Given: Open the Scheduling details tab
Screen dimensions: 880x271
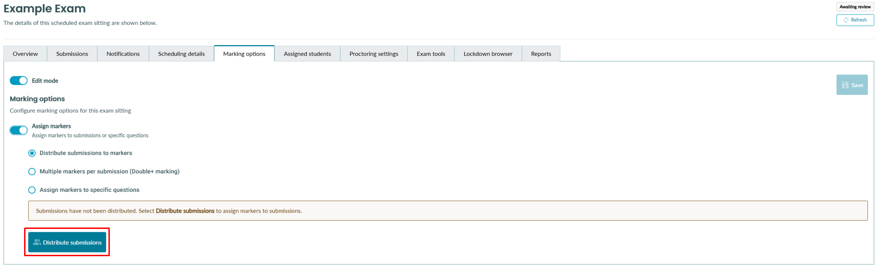Looking at the screenshot, I should (x=181, y=54).
